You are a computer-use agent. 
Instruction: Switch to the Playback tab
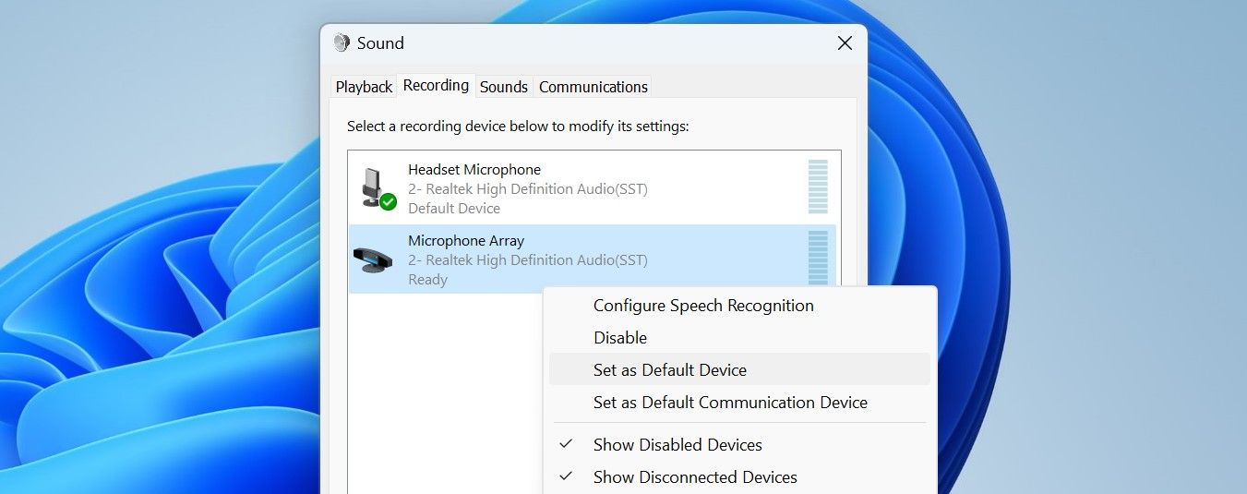pos(364,87)
